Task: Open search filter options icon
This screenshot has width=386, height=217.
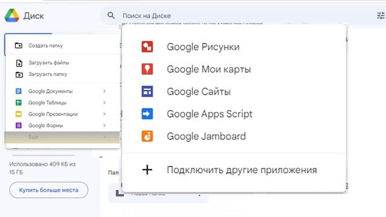Action: (x=381, y=16)
